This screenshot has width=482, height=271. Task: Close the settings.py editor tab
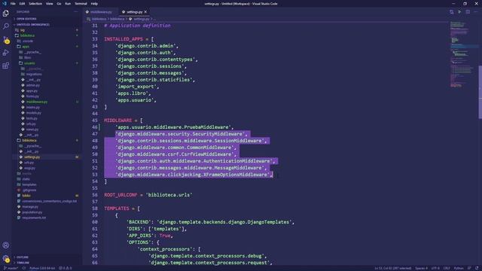point(145,12)
